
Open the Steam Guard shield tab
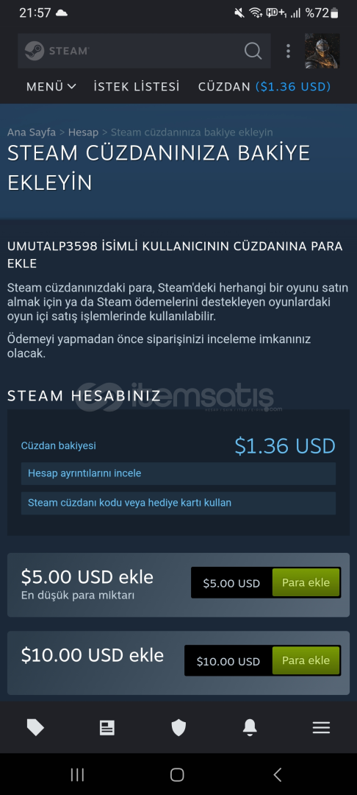tap(178, 727)
